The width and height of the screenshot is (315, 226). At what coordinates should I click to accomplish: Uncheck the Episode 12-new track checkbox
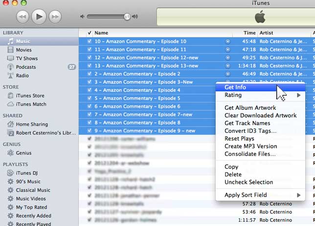click(90, 58)
